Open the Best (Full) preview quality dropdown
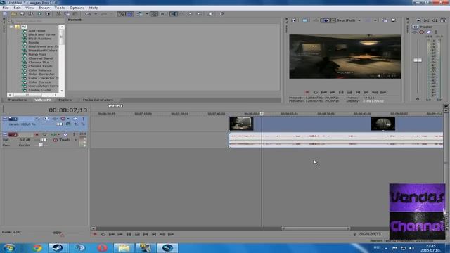This screenshot has width=450, height=253. tap(359, 20)
